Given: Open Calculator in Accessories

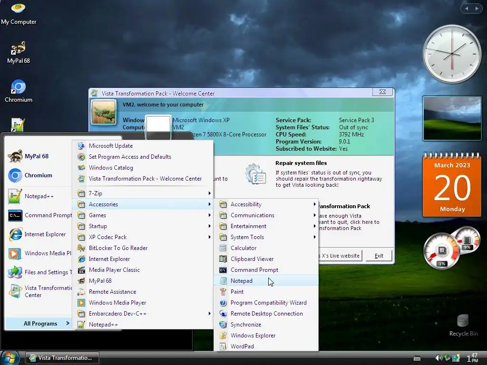Looking at the screenshot, I should pos(266,248).
